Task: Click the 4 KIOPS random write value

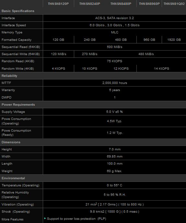Action: 58,69
